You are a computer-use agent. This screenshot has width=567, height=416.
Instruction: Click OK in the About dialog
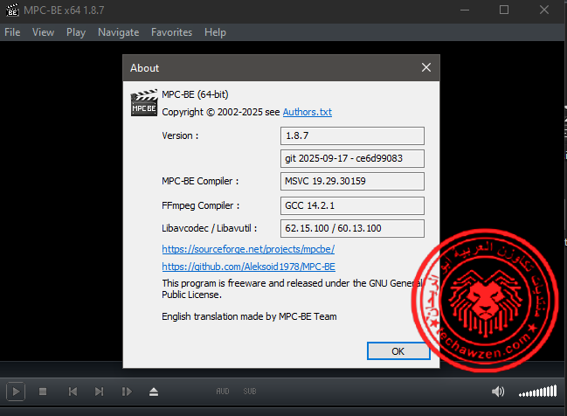coord(398,350)
